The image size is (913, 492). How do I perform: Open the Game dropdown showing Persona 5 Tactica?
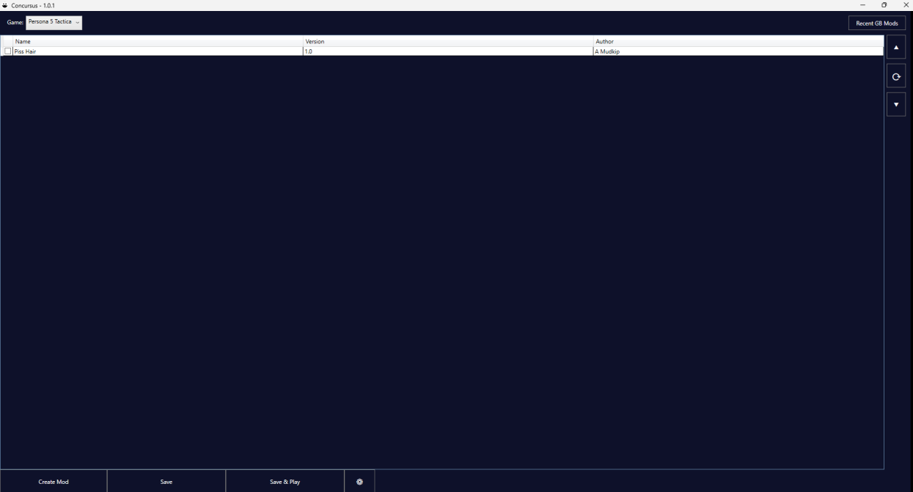(54, 23)
